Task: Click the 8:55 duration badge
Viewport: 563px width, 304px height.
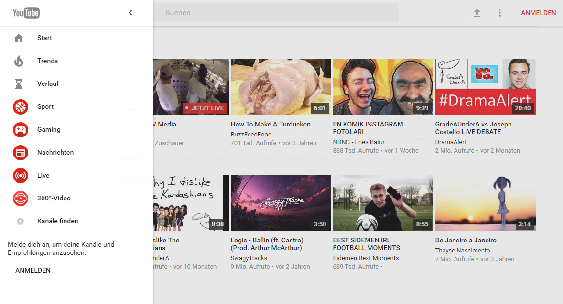Action: (x=422, y=224)
